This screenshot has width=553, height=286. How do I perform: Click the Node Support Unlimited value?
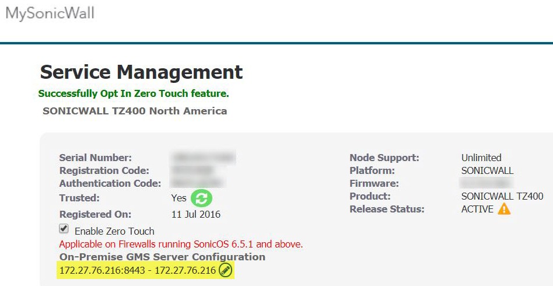[481, 158]
